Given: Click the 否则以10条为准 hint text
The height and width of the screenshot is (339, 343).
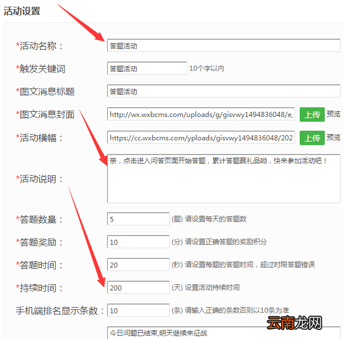Looking at the screenshot, I should (264, 310).
